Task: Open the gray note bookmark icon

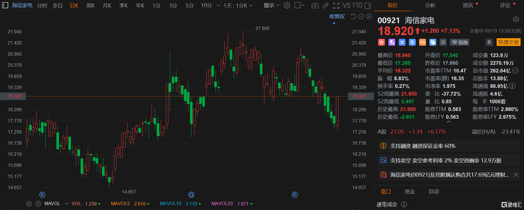Action: pos(443,42)
